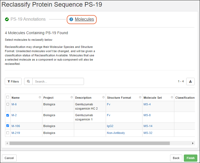Switch to the Molecules step tab

coord(84,19)
